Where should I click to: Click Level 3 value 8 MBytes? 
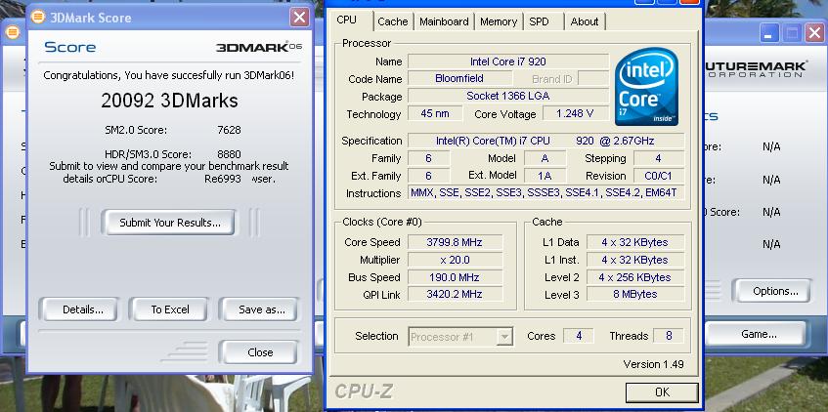(635, 295)
